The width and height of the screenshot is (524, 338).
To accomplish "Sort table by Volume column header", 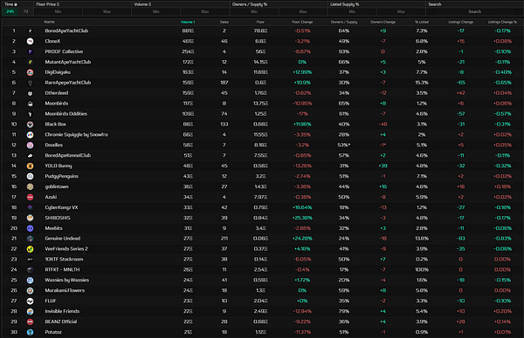I will [188, 22].
